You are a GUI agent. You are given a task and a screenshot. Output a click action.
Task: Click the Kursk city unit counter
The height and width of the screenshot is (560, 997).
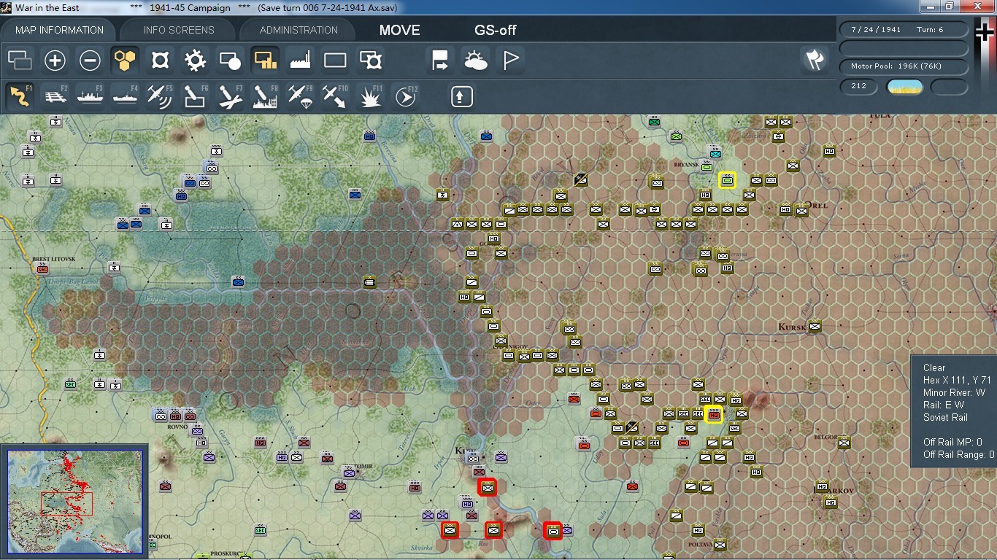click(x=815, y=327)
